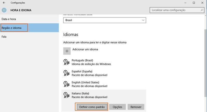Focus the Localizar uma configuração search field
Viewport: 207px width, 112px height.
[x=177, y=10]
